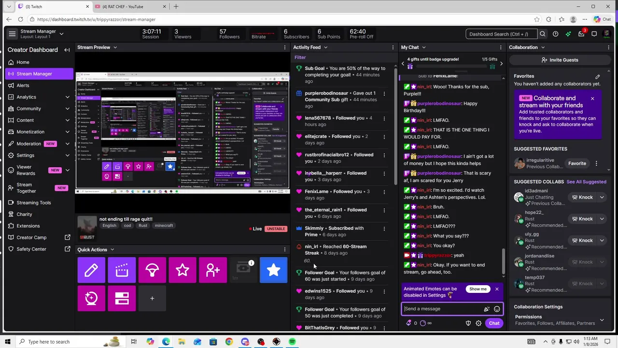Image resolution: width=618 pixels, height=348 pixels.
Task: Click the clapperboard Clip quick action
Action: click(x=122, y=270)
